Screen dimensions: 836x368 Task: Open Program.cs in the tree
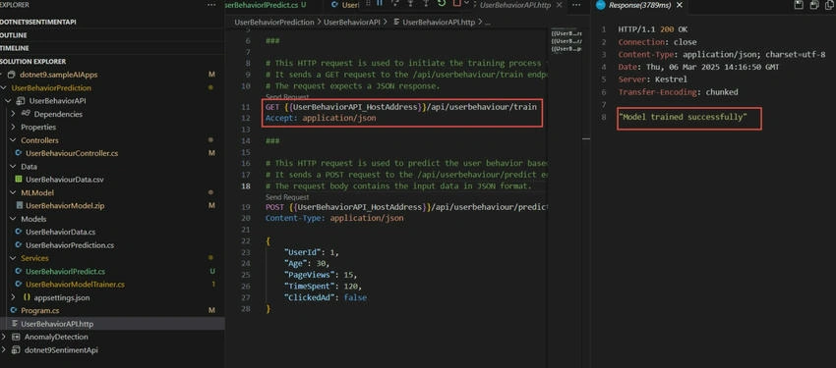[x=40, y=310]
